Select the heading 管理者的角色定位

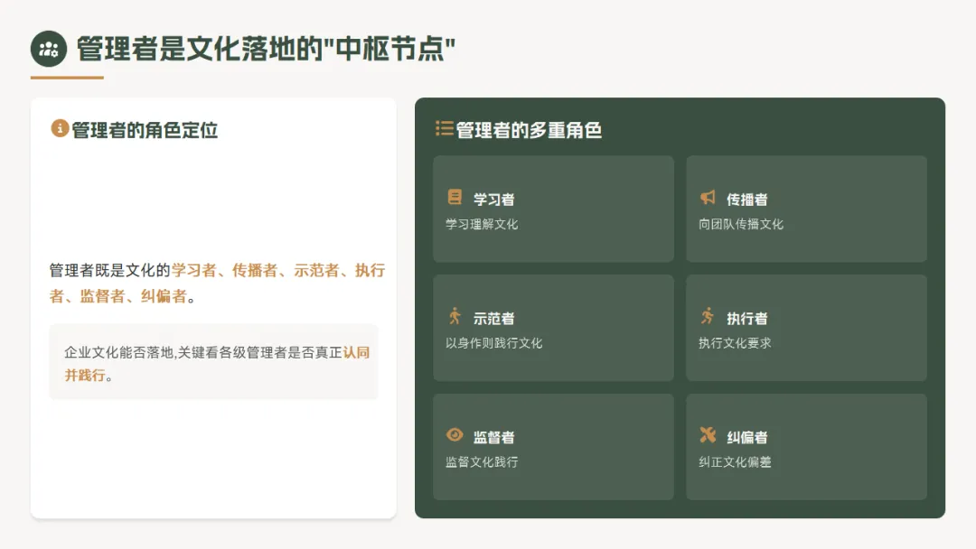click(x=145, y=130)
